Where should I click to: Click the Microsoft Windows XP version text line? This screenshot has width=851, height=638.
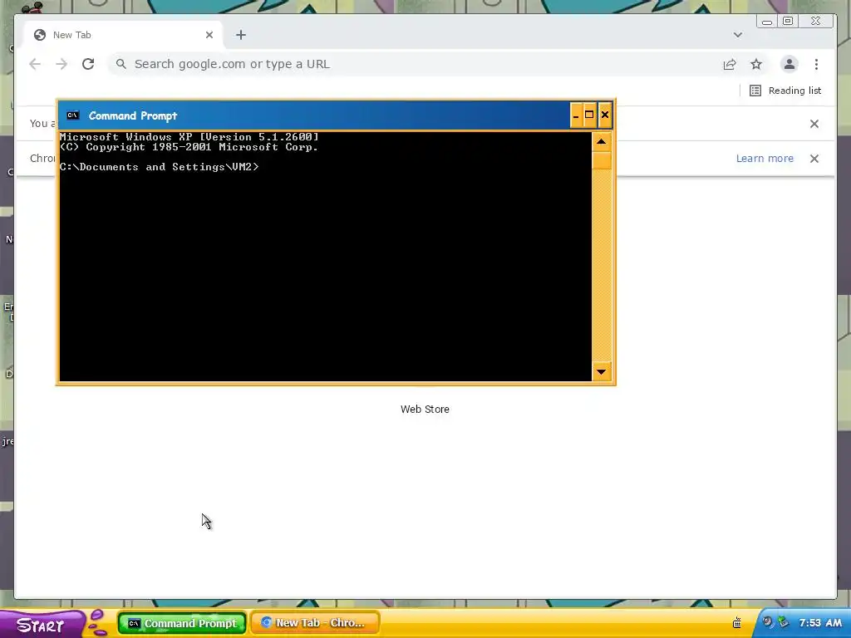(x=189, y=137)
